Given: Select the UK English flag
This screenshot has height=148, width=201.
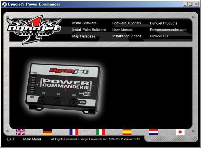Looking at the screenshot, I should point(21,132).
